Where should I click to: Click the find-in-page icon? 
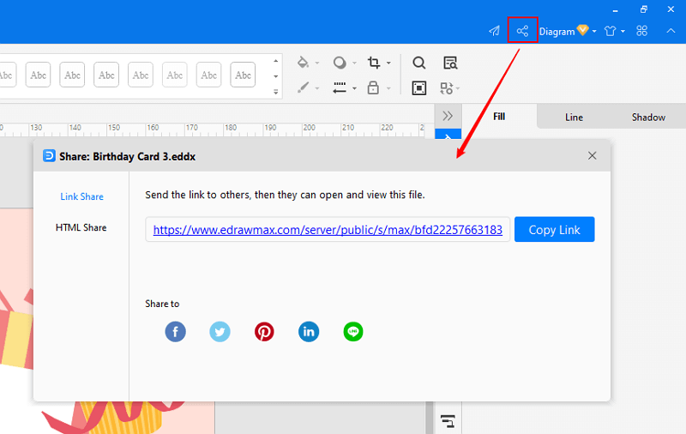(x=450, y=63)
